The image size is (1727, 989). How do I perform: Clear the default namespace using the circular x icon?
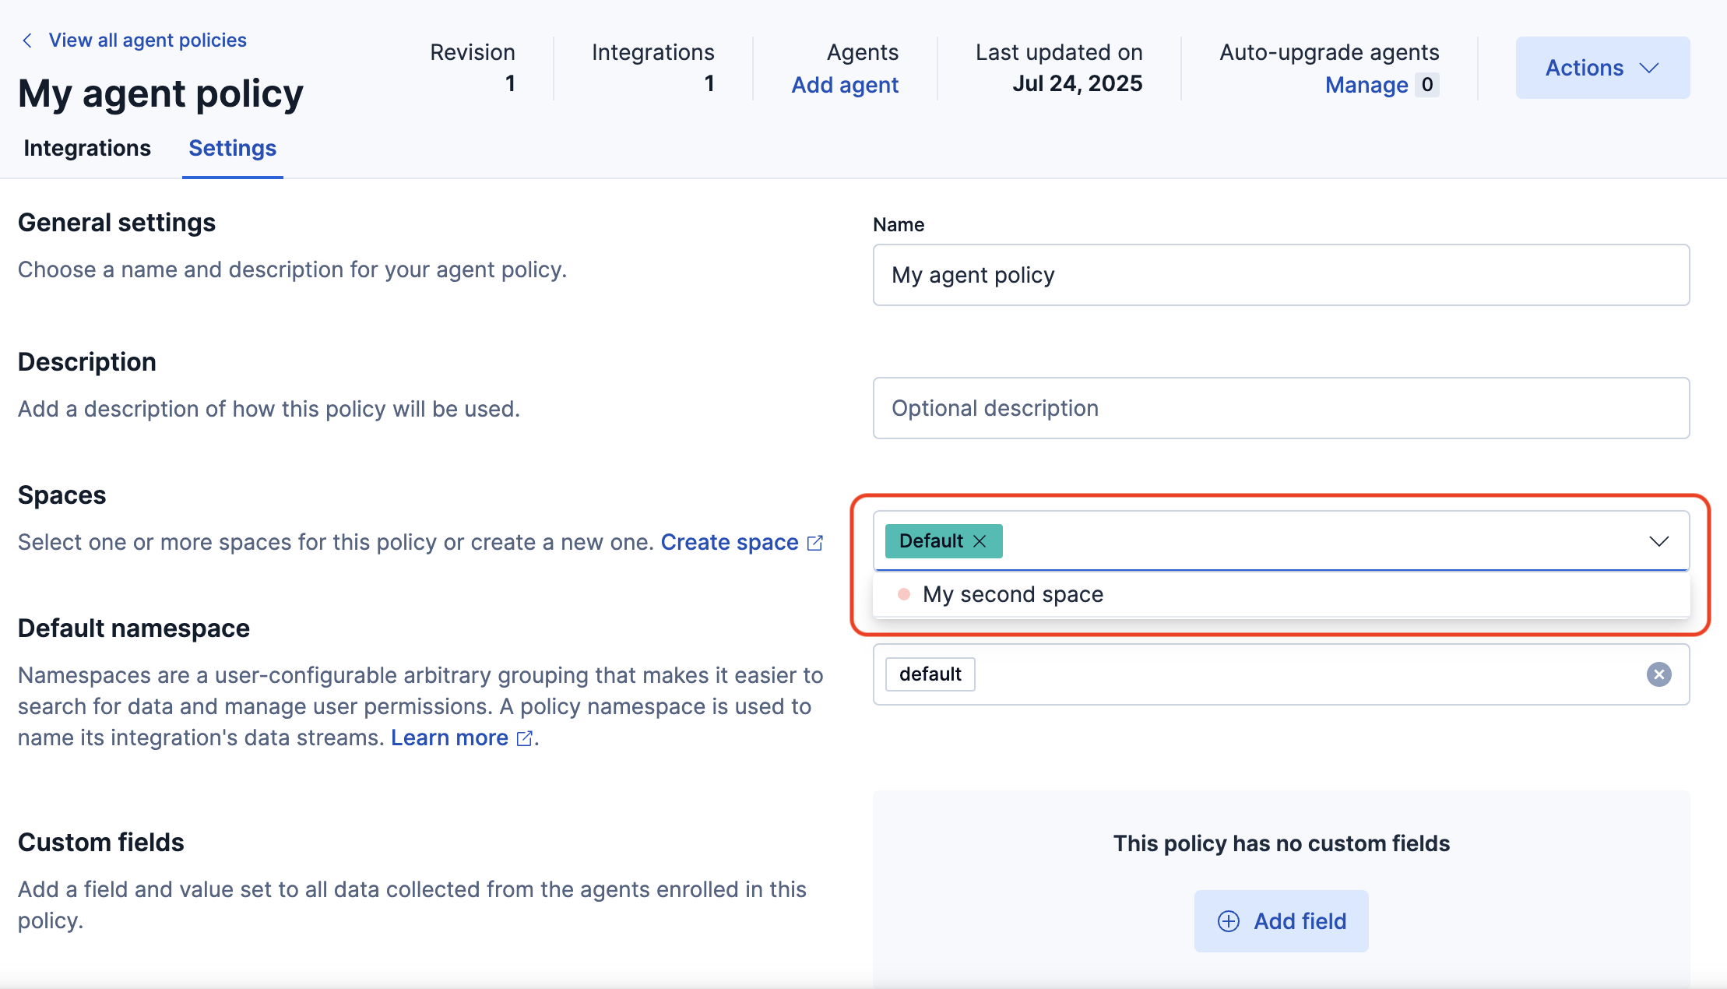1658,674
